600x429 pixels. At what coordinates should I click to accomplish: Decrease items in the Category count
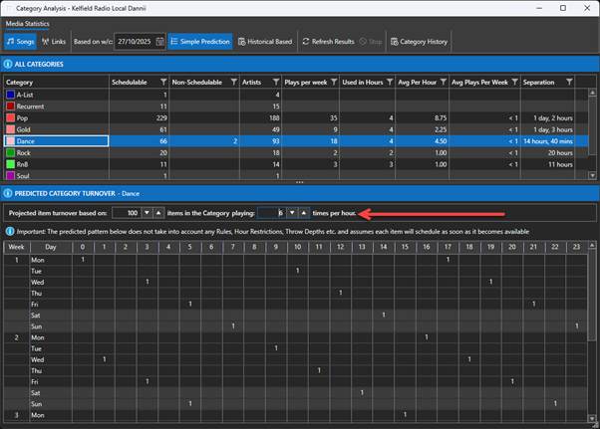click(x=147, y=213)
